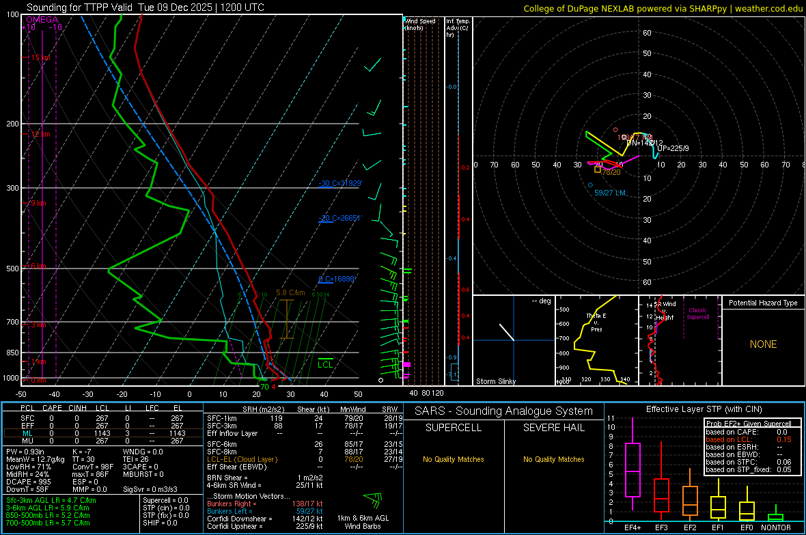Click the PW = 0.93in value

pyautogui.click(x=25, y=452)
